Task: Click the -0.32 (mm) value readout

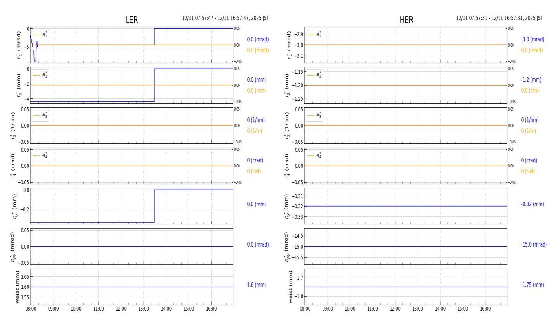Action: [x=532, y=204]
